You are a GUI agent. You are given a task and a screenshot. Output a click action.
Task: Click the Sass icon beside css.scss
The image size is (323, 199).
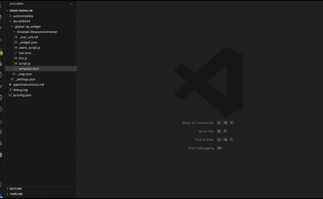16,53
